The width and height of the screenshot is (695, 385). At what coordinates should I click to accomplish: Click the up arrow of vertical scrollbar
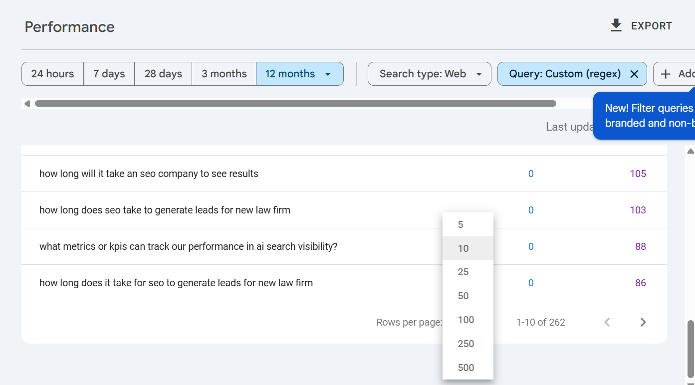(x=691, y=151)
